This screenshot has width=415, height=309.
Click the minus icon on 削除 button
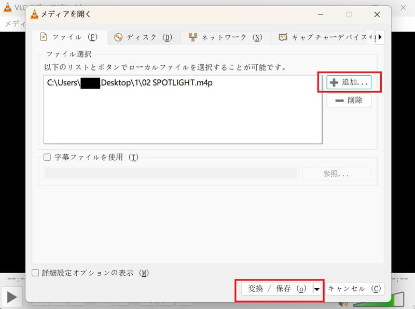click(339, 101)
